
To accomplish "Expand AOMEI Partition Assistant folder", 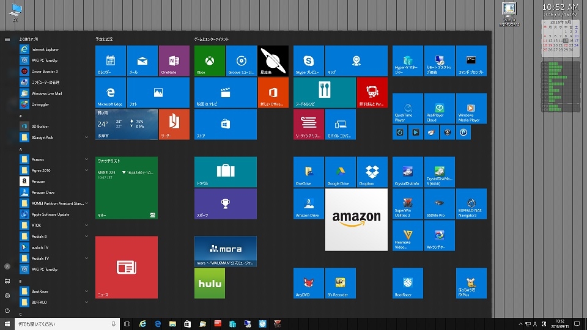I will 86,203.
